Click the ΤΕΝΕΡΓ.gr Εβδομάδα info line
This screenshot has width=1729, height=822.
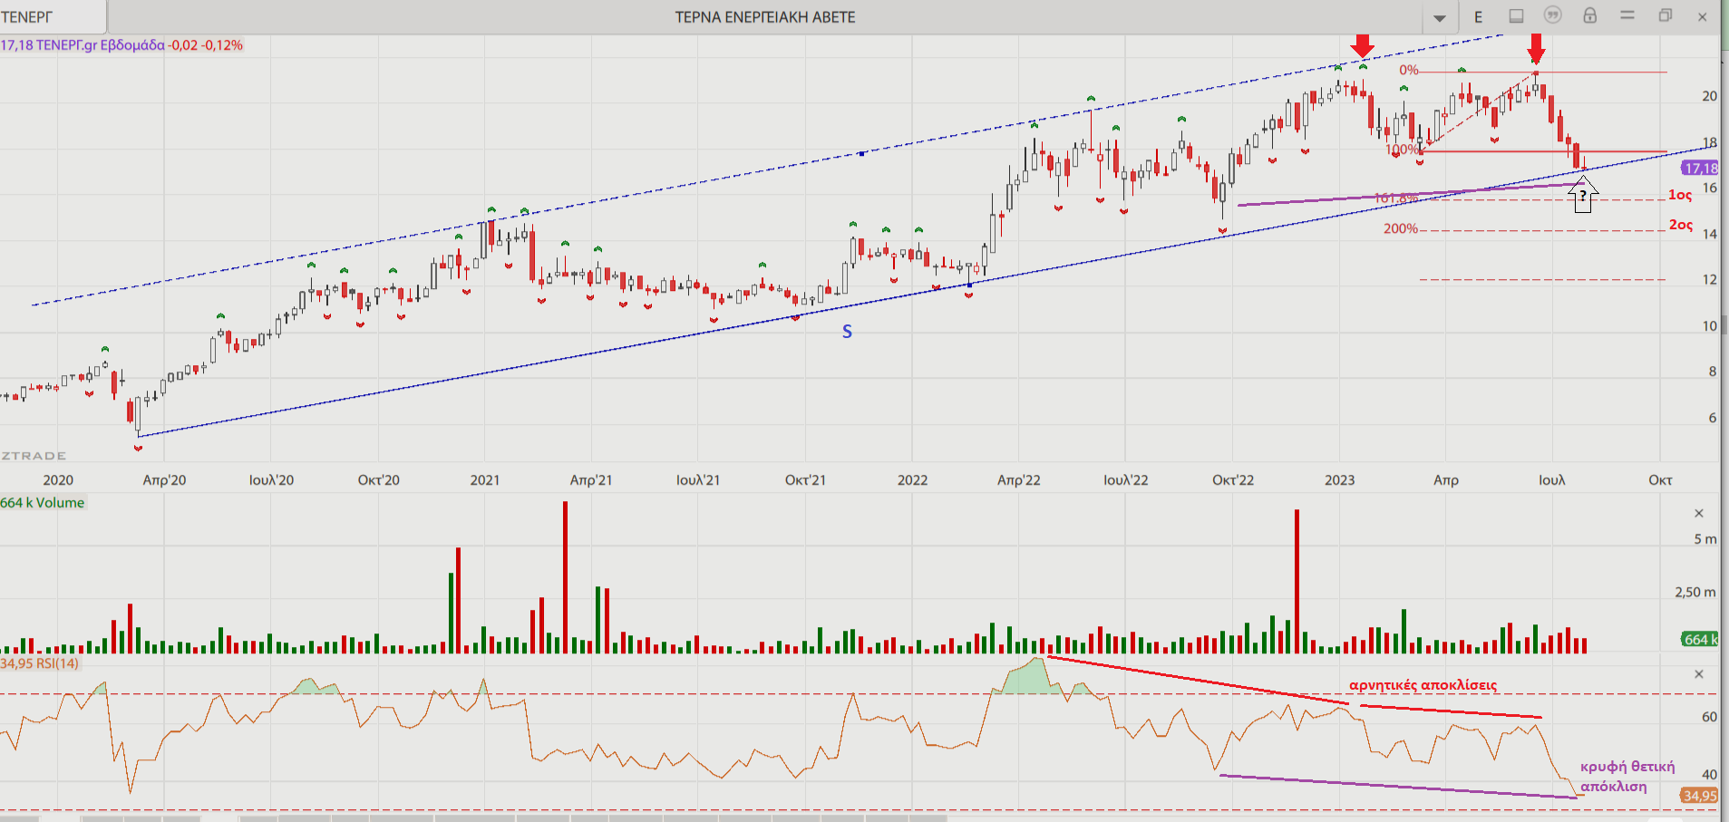pos(121,44)
